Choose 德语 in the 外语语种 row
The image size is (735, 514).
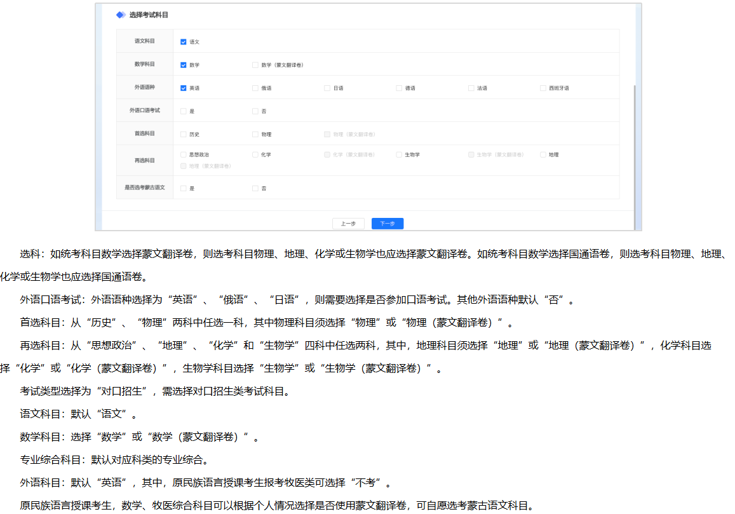(x=399, y=88)
